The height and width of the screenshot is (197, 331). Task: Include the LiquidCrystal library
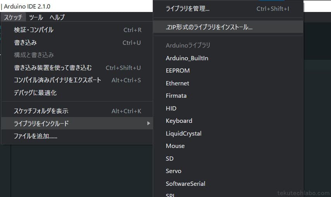[228, 133]
